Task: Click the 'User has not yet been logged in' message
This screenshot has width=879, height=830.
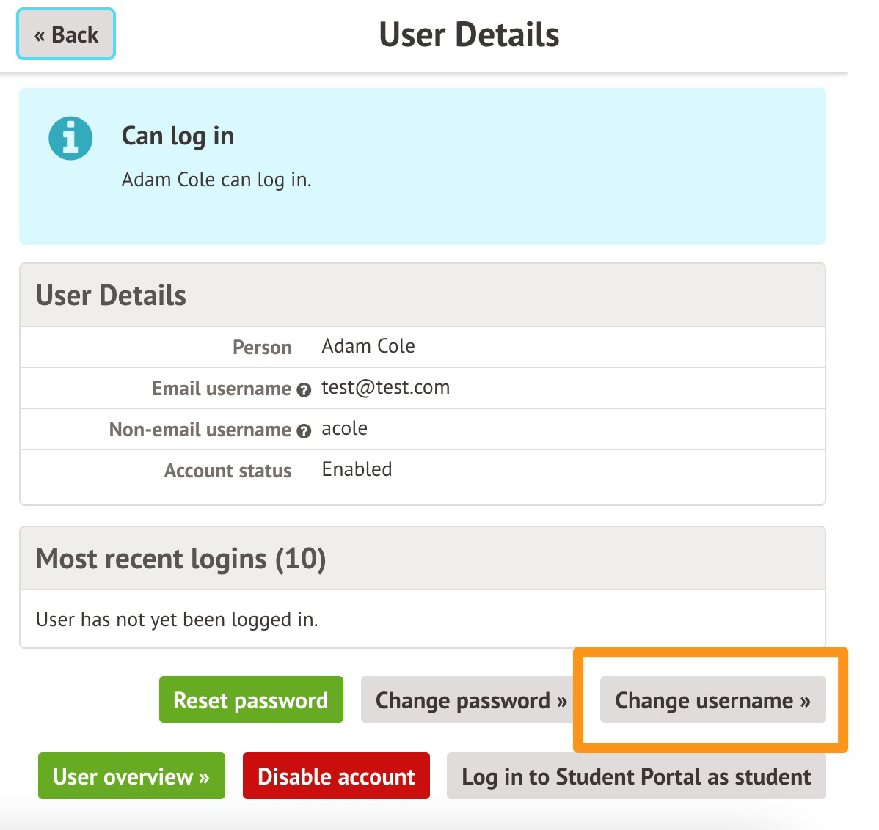Action: [x=177, y=620]
